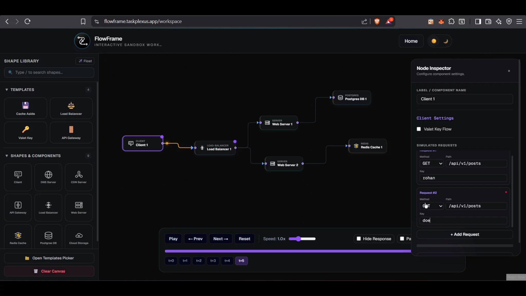526x296 pixels.
Task: Open Brave Shields lion icon
Action: click(x=377, y=22)
